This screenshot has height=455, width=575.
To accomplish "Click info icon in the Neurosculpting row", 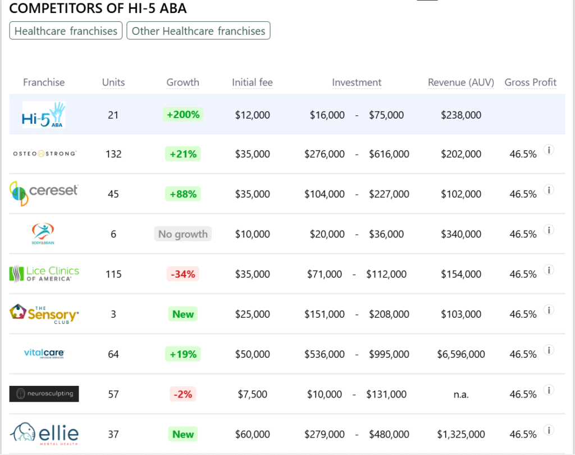I will coord(549,390).
